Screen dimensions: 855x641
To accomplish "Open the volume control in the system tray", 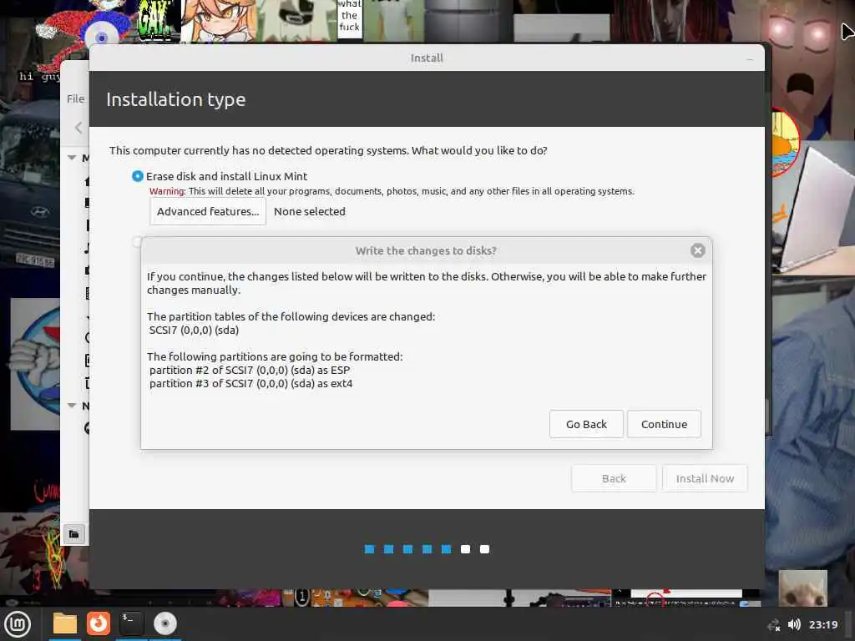I will pos(794,624).
